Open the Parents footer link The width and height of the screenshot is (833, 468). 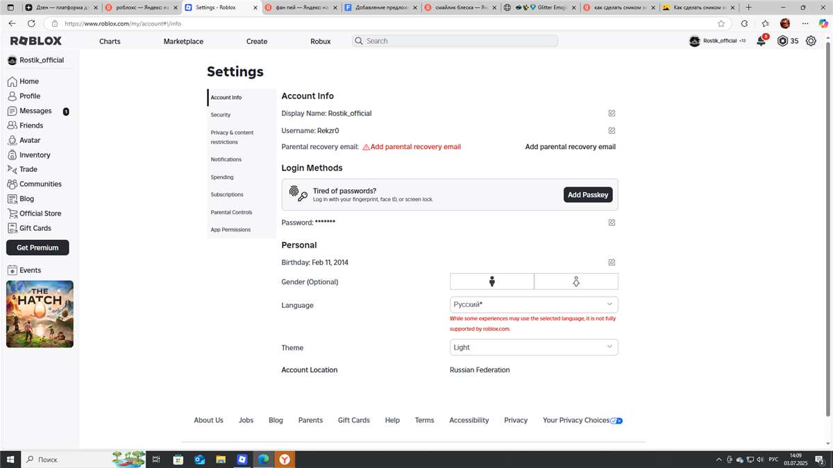pyautogui.click(x=310, y=420)
